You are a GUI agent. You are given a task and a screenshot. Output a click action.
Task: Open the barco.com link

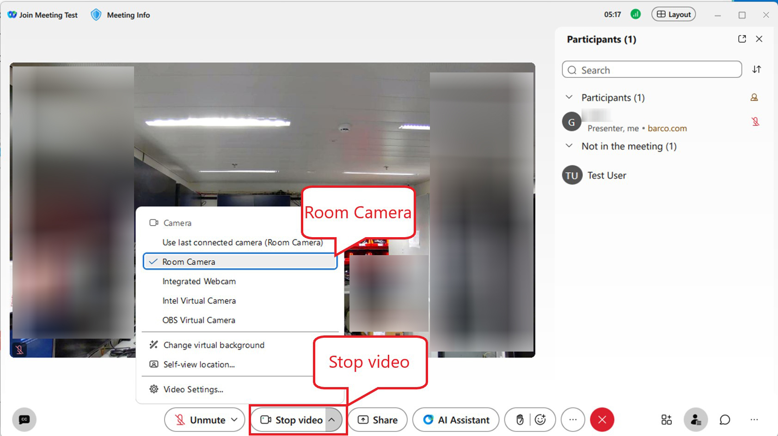coord(667,128)
